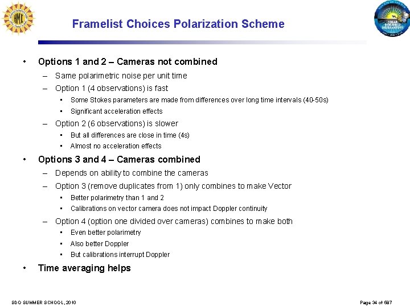Select the 'Options 3 and 4 – Cameras combined' heading

coord(119,159)
